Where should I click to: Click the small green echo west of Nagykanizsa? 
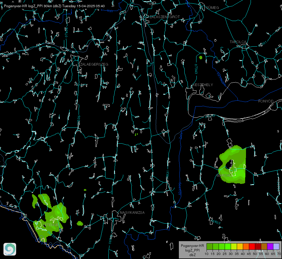point(80,223)
